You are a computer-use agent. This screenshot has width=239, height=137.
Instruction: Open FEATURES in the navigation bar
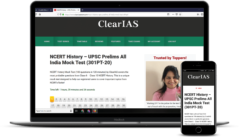(x=116, y=41)
